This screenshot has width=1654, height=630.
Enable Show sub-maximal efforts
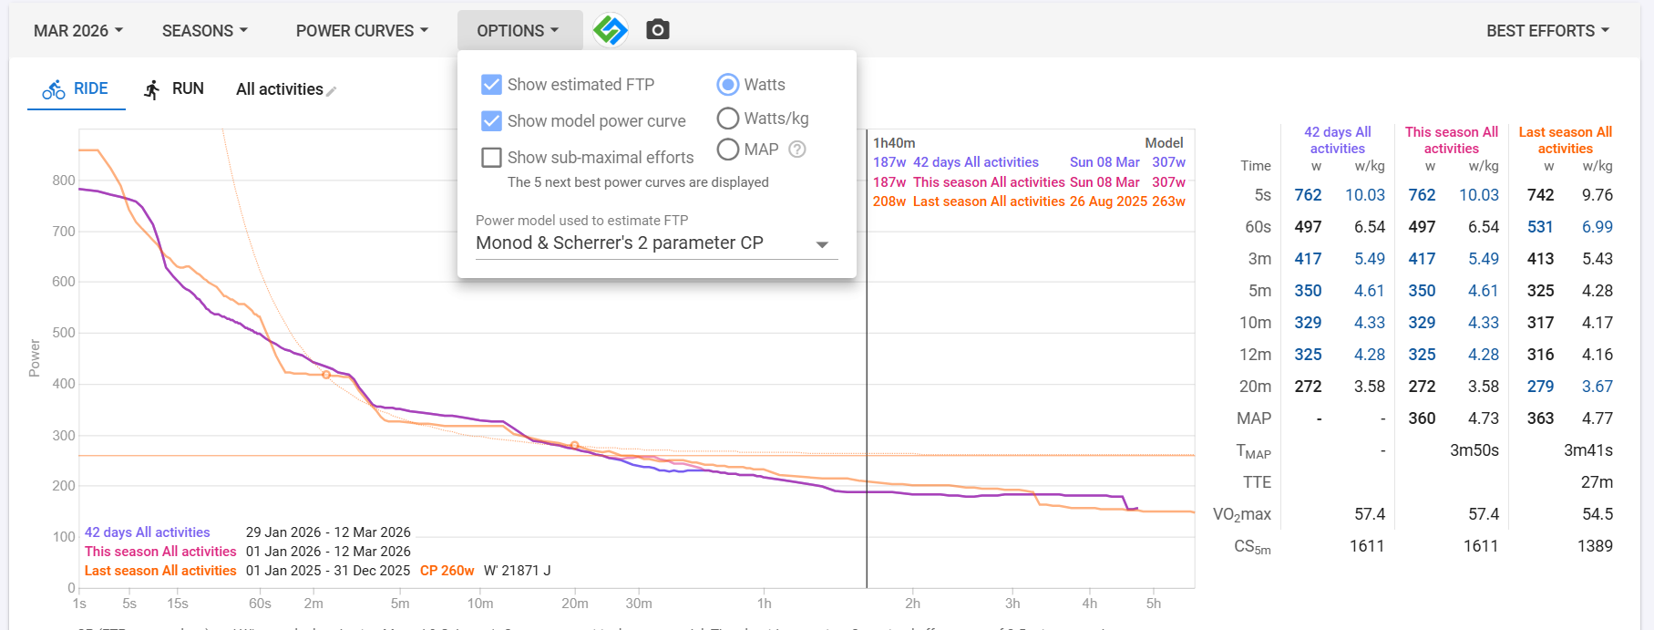491,158
